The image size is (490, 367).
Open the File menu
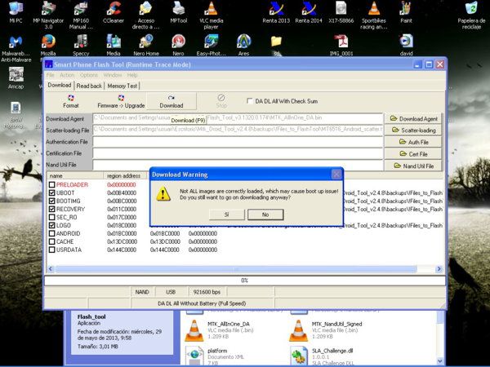50,75
